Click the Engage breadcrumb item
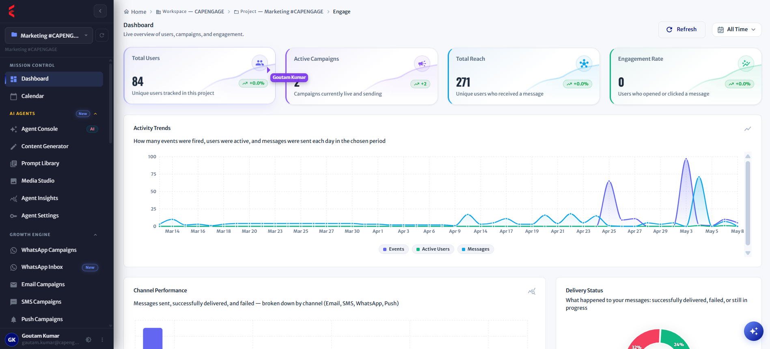Screen dimensions: 770x349 [342, 12]
